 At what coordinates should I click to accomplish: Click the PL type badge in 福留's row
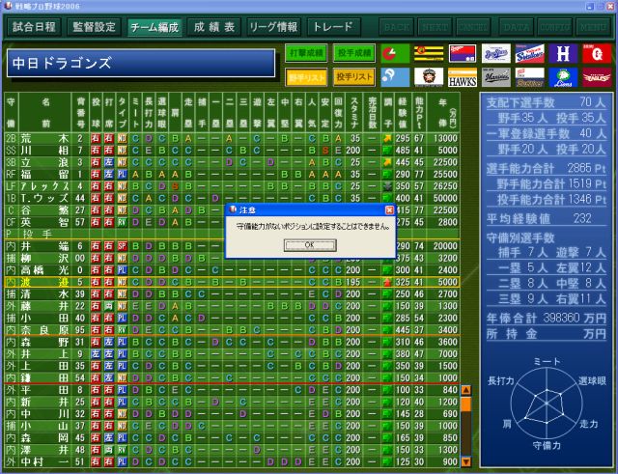pyautogui.click(x=122, y=174)
